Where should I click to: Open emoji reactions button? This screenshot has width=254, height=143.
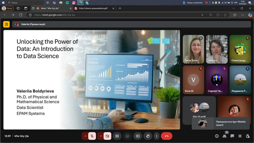pyautogui.click(x=127, y=136)
